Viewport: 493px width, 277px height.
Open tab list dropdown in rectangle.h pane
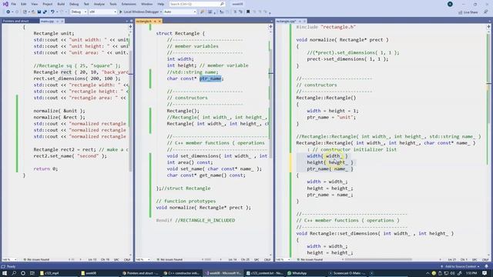[x=271, y=21]
